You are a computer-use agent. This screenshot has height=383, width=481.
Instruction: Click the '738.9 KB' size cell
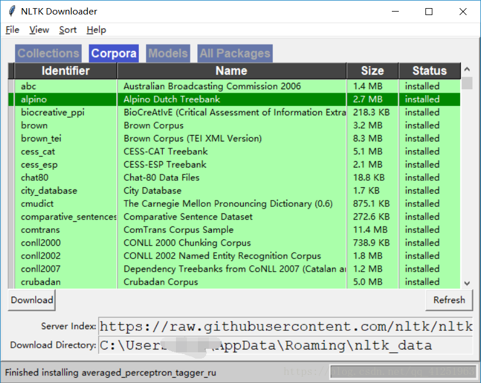pos(371,243)
